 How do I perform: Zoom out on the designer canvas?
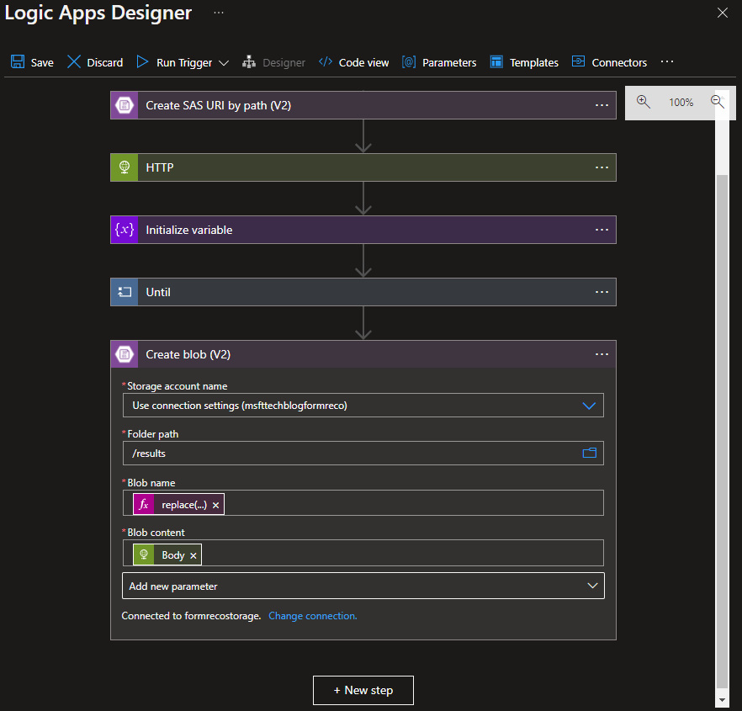(718, 102)
